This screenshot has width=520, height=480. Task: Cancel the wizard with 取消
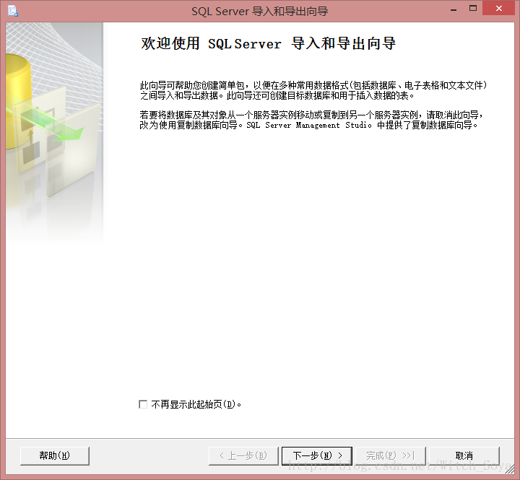(x=464, y=455)
